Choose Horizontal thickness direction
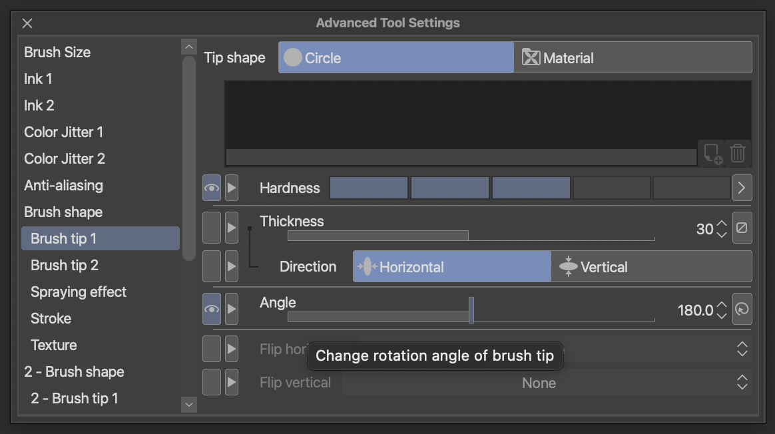775x434 pixels. [452, 266]
